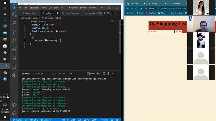The height and width of the screenshot is (121, 216).
Task: Open the Edit menu
Action: [25, 8]
